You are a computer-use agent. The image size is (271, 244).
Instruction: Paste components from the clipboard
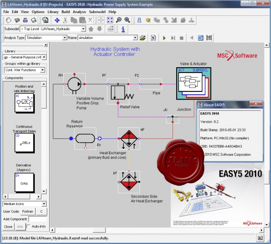pos(83,20)
